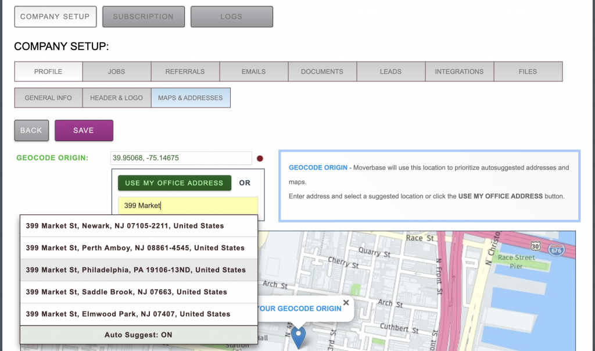Go to the Logs tab

pyautogui.click(x=231, y=17)
